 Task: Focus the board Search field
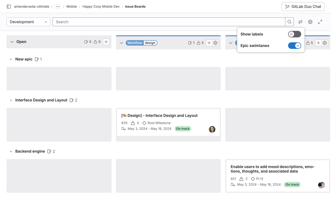tap(169, 22)
